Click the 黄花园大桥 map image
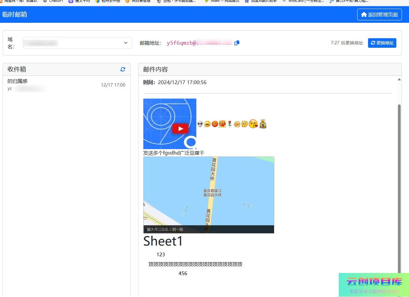The width and height of the screenshot is (409, 297). tap(209, 195)
